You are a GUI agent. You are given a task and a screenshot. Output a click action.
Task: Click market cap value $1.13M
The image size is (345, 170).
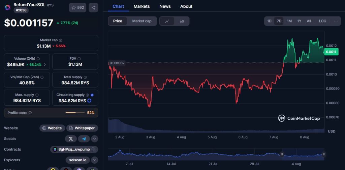[44, 46]
